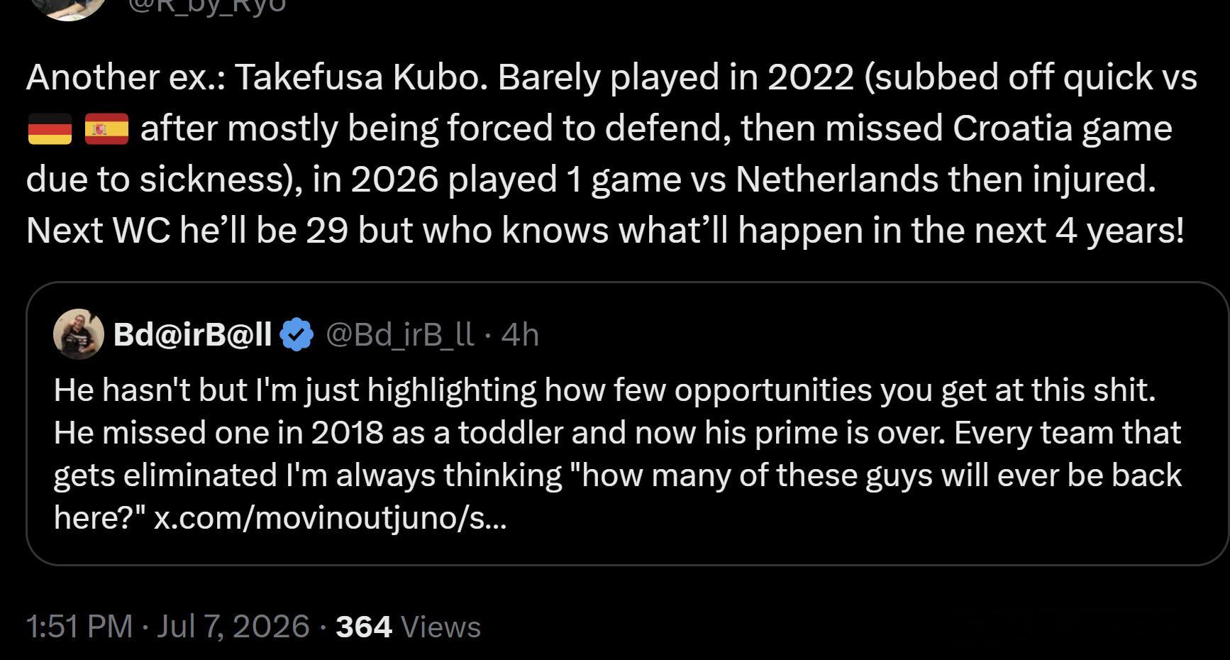Click the Spain flag emoji
This screenshot has height=660, width=1230.
tap(106, 129)
